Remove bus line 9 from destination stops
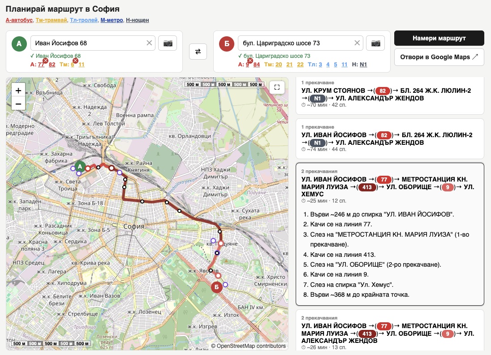The height and width of the screenshot is (355, 491). [250, 61]
